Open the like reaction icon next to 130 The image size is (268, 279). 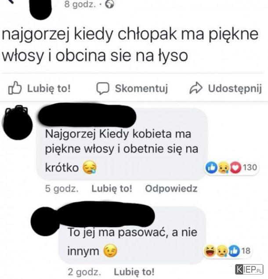(211, 167)
